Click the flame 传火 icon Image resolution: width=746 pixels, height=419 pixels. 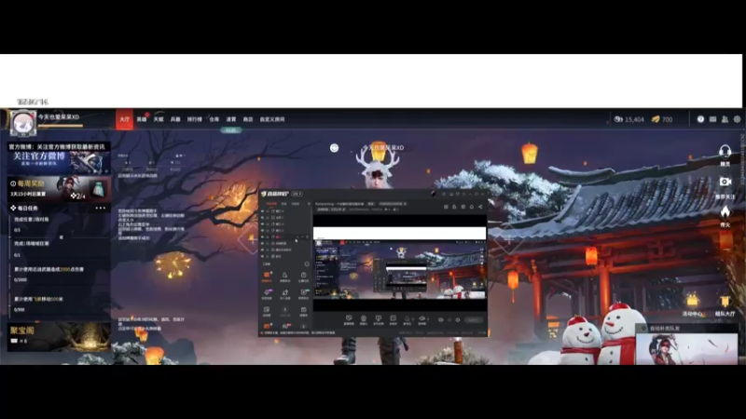click(725, 212)
